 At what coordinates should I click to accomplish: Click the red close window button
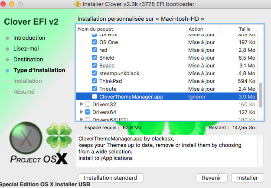3,4
